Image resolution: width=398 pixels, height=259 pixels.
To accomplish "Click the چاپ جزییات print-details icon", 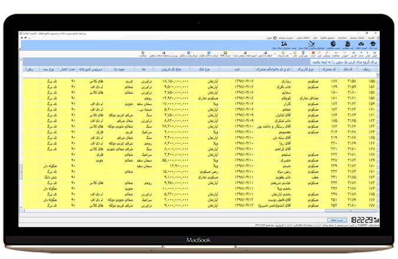I will tap(283, 53).
